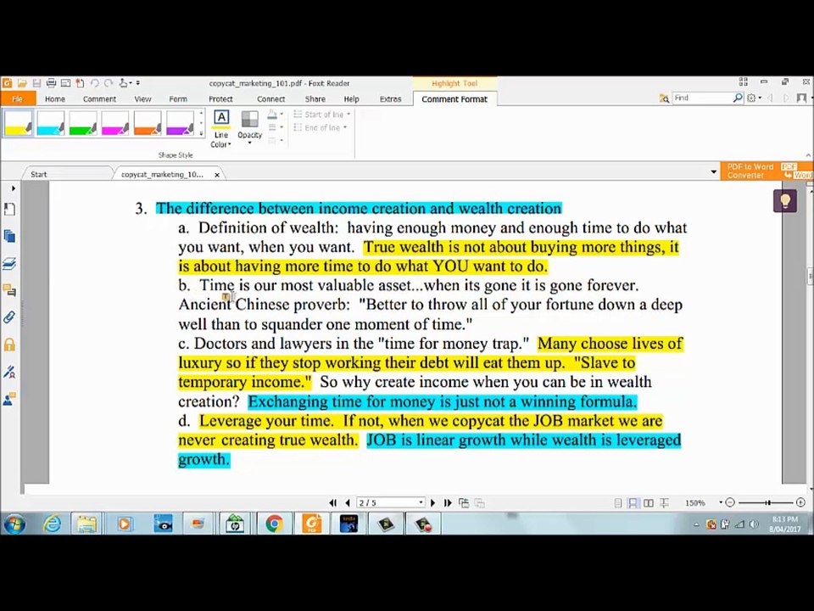Expand the End of line dropdown
This screenshot has height=611, width=814.
pos(345,127)
